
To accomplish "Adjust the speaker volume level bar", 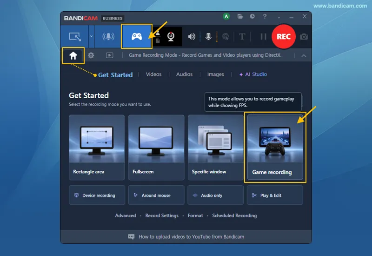I will (x=200, y=37).
